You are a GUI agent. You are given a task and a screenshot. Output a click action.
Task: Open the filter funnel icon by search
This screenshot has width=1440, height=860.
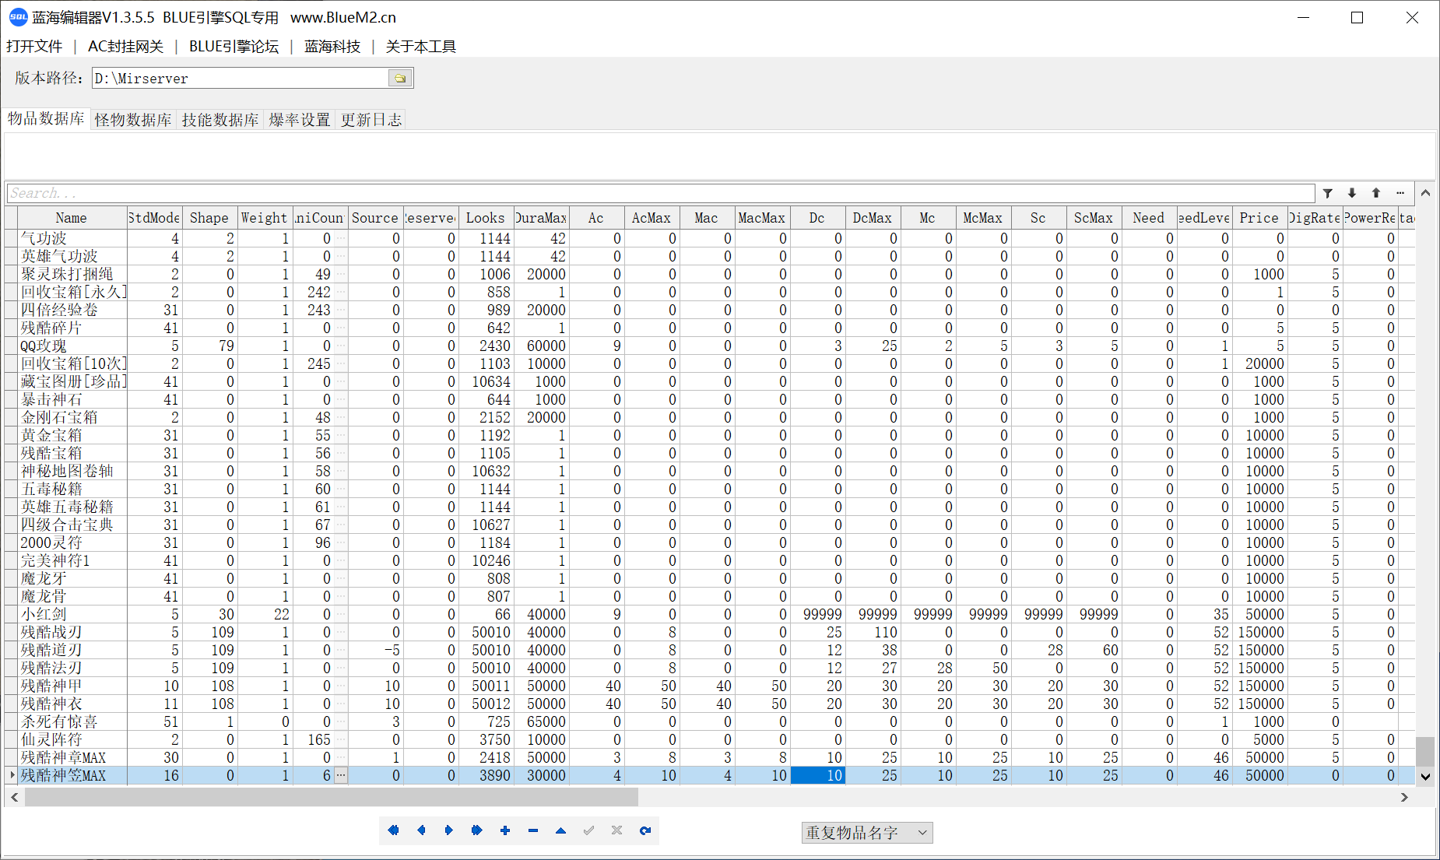click(x=1328, y=193)
